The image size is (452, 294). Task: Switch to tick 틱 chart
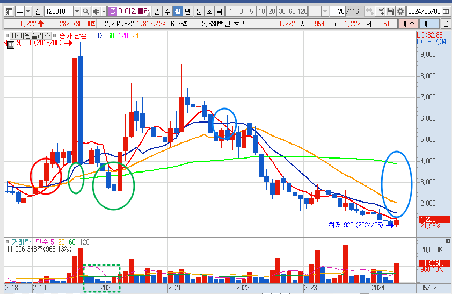(x=220, y=11)
